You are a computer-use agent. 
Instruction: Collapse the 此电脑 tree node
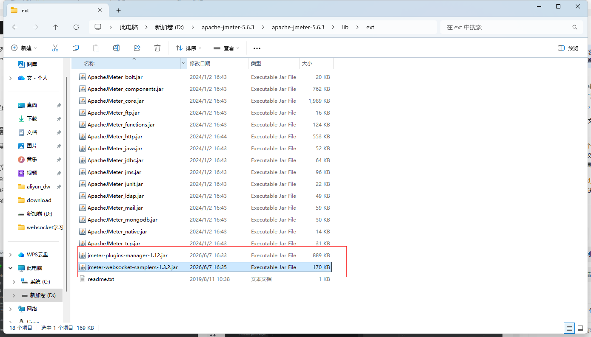point(11,268)
